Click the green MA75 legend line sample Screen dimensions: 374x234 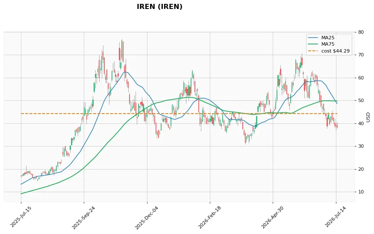(x=313, y=44)
